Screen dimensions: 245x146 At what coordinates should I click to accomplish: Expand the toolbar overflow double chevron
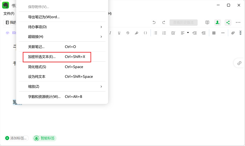click(x=240, y=33)
